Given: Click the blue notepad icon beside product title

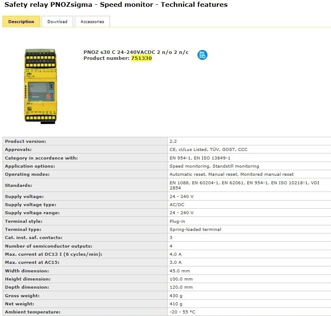Looking at the screenshot, I should coord(202,55).
